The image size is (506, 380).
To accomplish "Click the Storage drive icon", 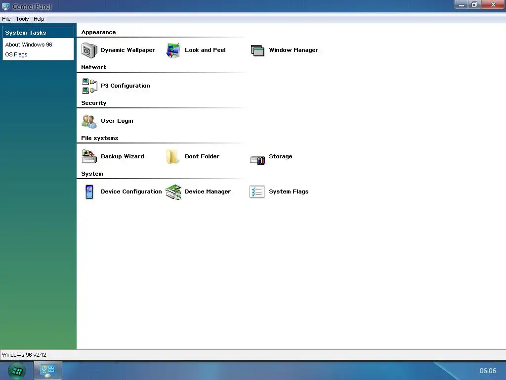I will pyautogui.click(x=257, y=160).
